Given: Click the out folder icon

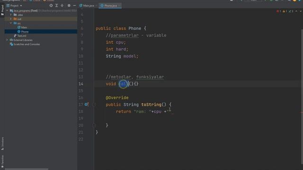Looking at the screenshot, I should point(15,19).
